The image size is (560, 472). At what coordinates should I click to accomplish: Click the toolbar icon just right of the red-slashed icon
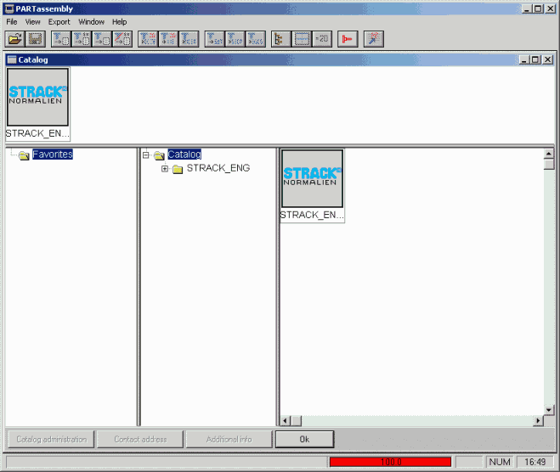pos(148,39)
